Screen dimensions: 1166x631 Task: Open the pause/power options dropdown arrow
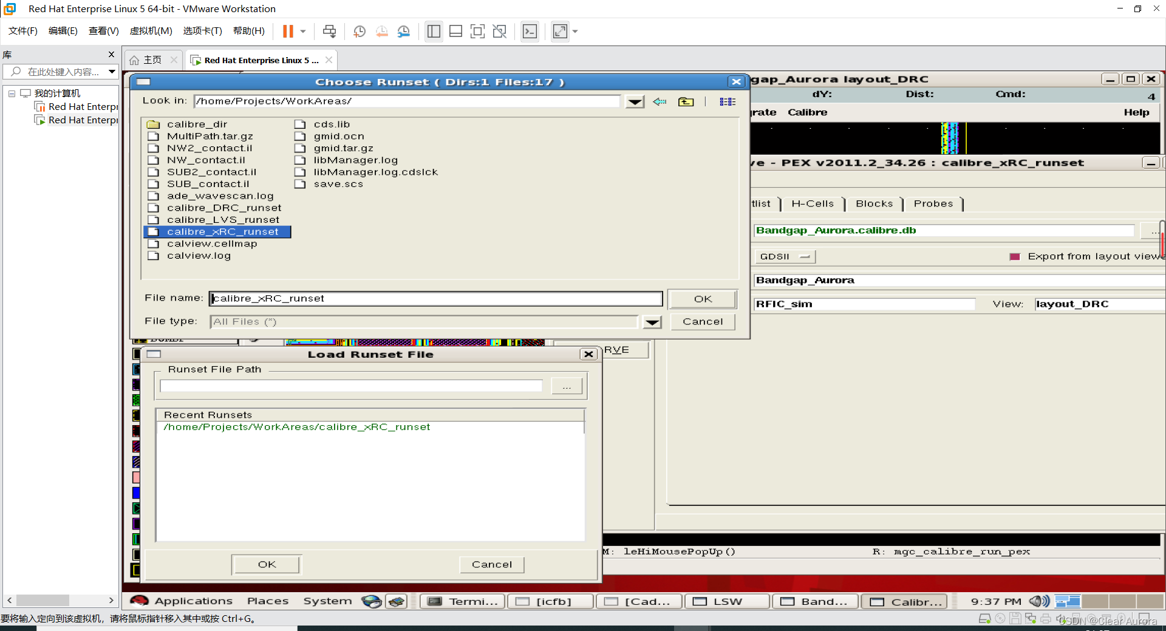tap(302, 31)
